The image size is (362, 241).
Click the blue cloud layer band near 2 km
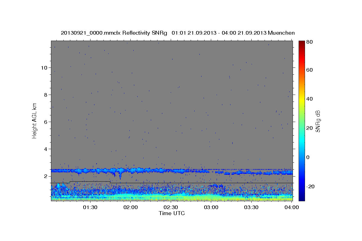172,171
